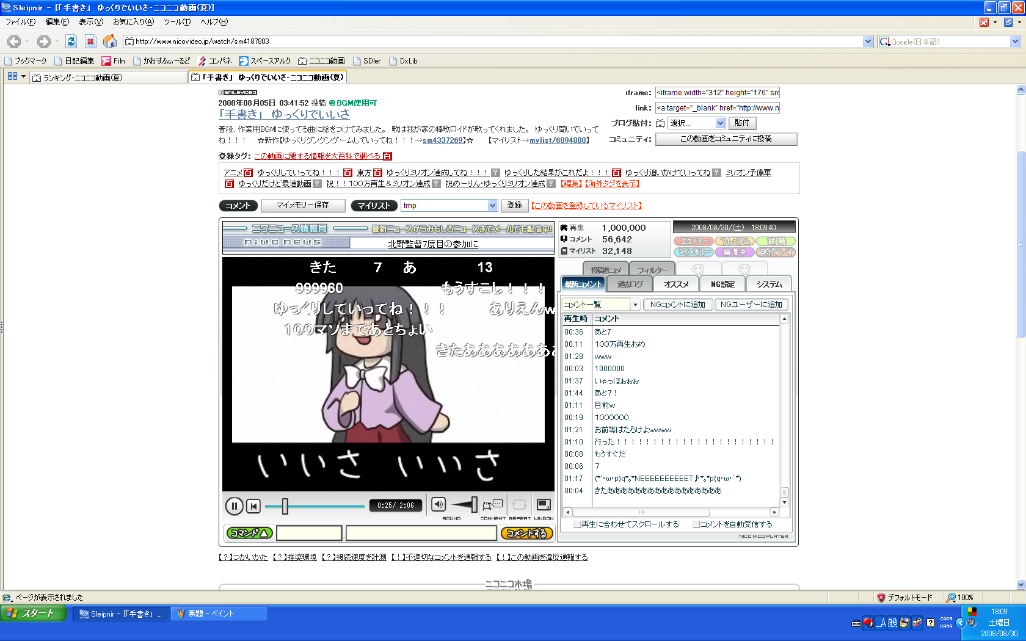Check the コメントを自動受信する checkbox
This screenshot has height=641, width=1026.
(696, 524)
